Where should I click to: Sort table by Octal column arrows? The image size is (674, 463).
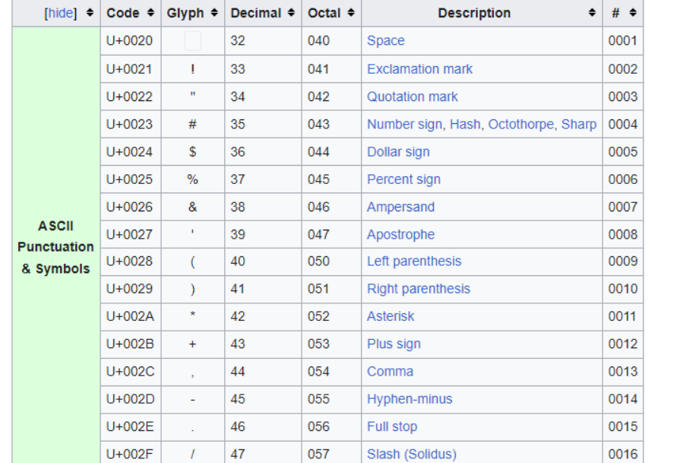pyautogui.click(x=351, y=13)
